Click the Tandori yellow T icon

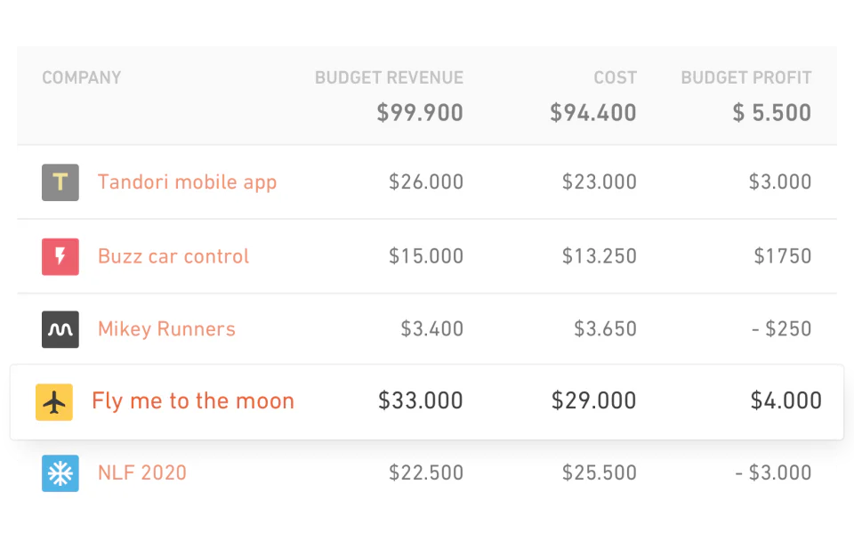point(60,182)
